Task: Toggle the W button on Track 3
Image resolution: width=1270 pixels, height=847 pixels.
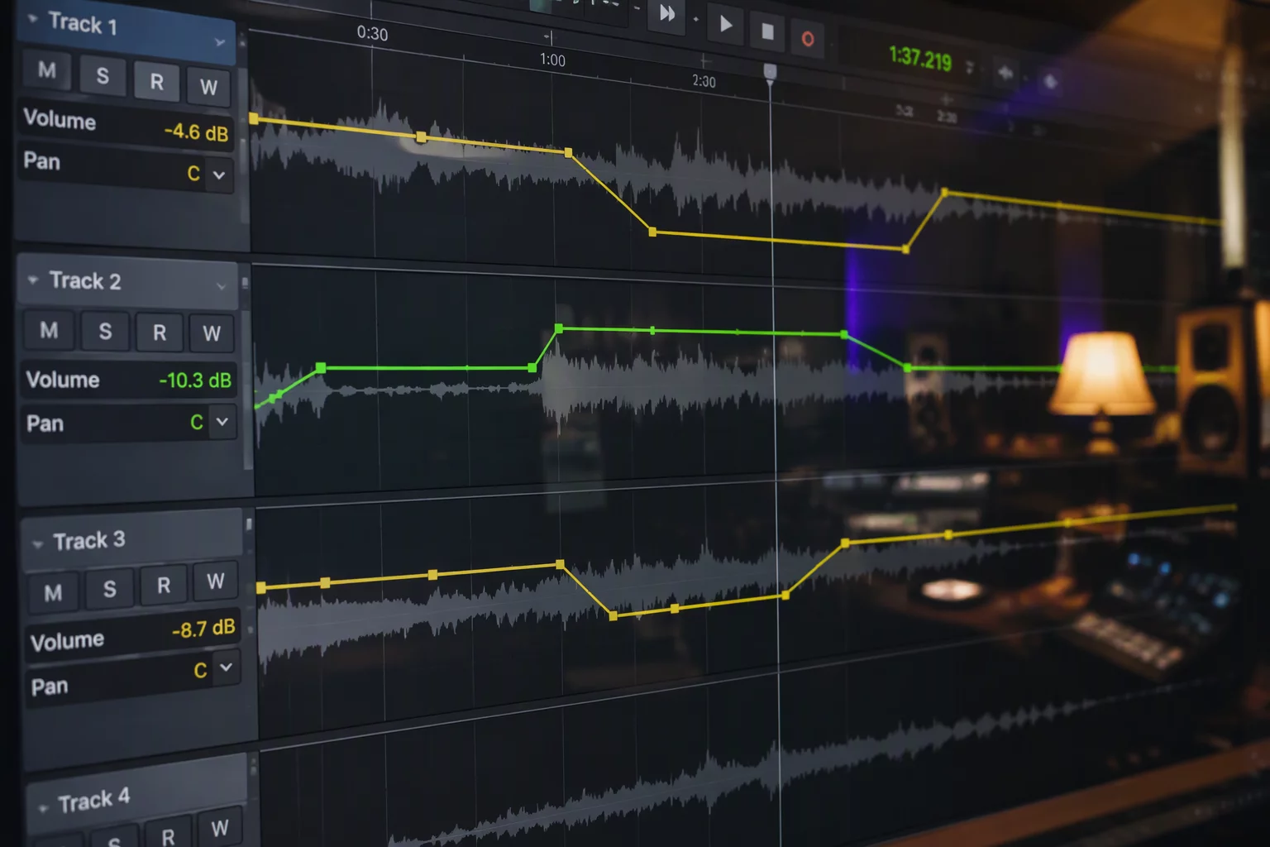Action: [215, 581]
